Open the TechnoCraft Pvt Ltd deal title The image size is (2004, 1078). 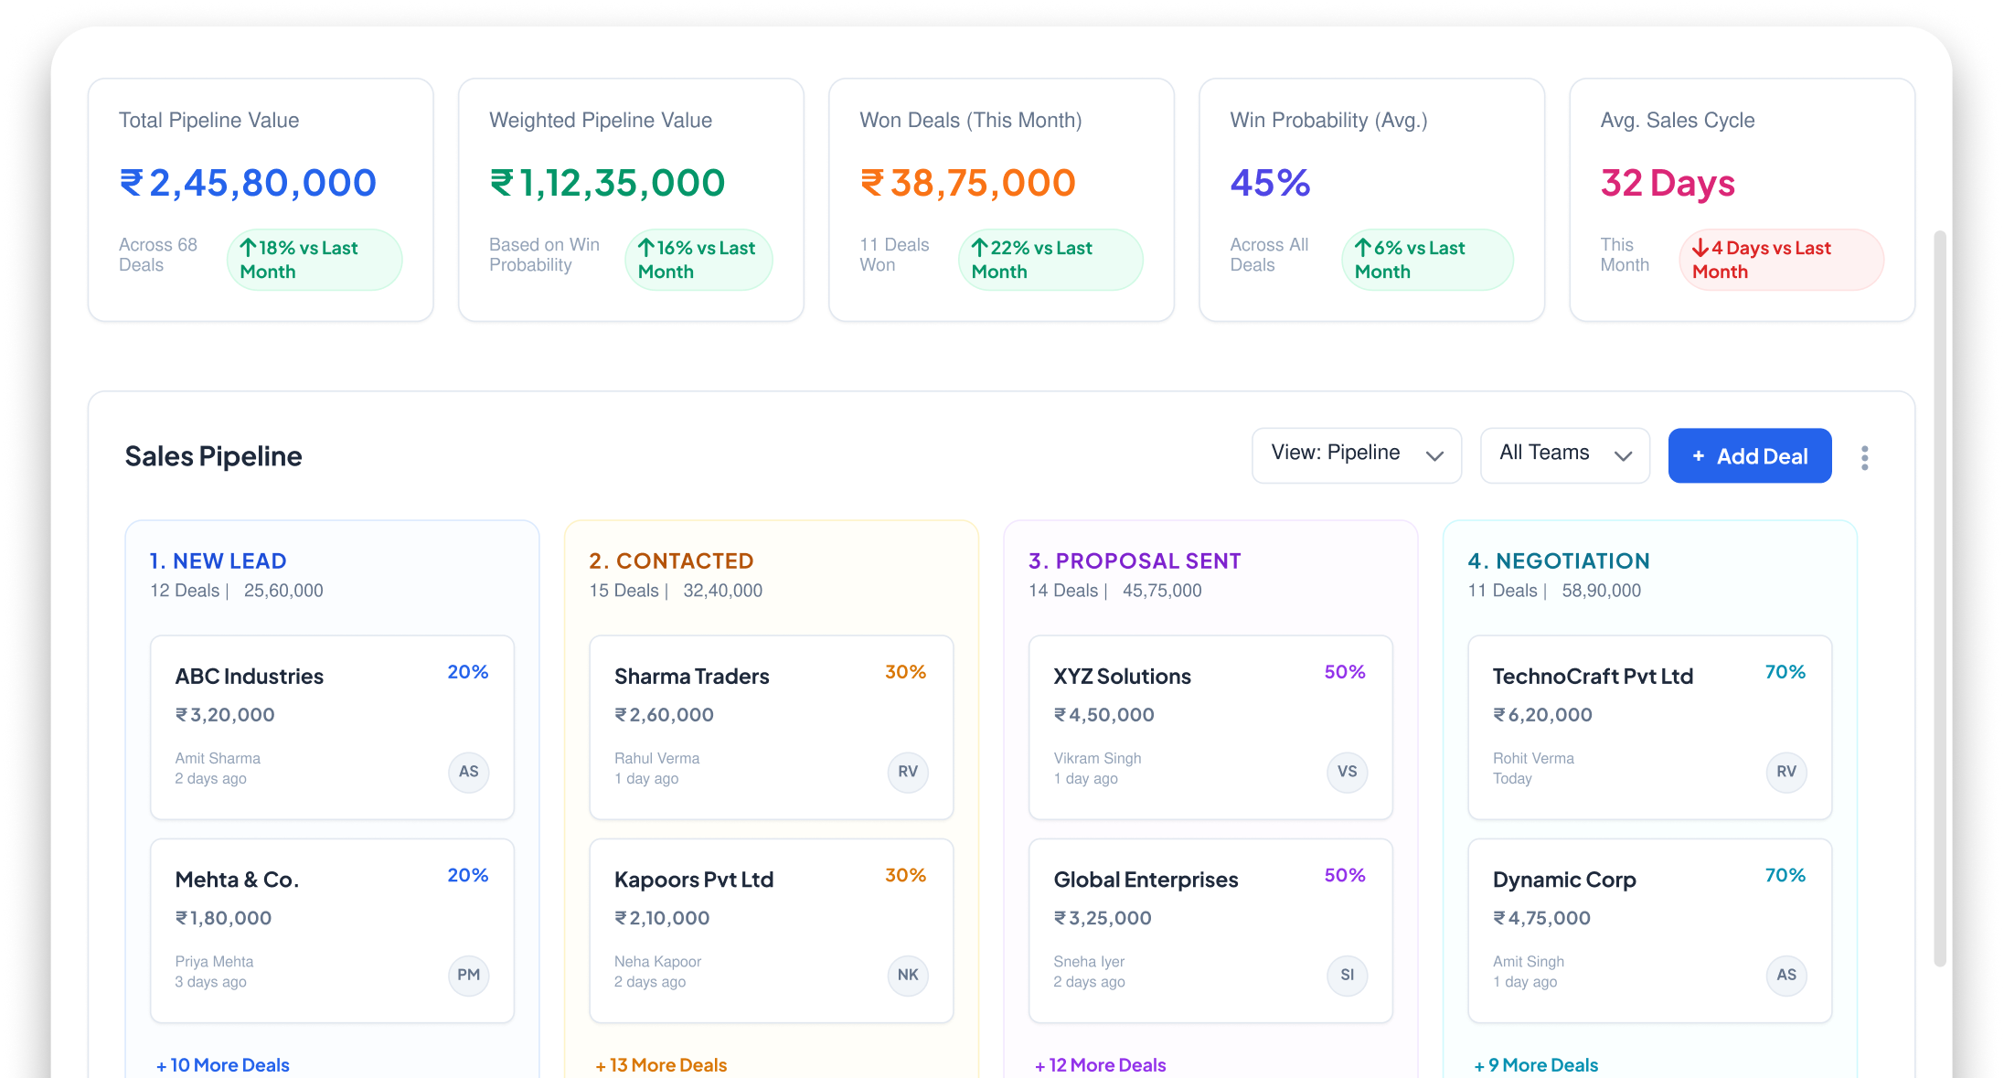coord(1593,677)
